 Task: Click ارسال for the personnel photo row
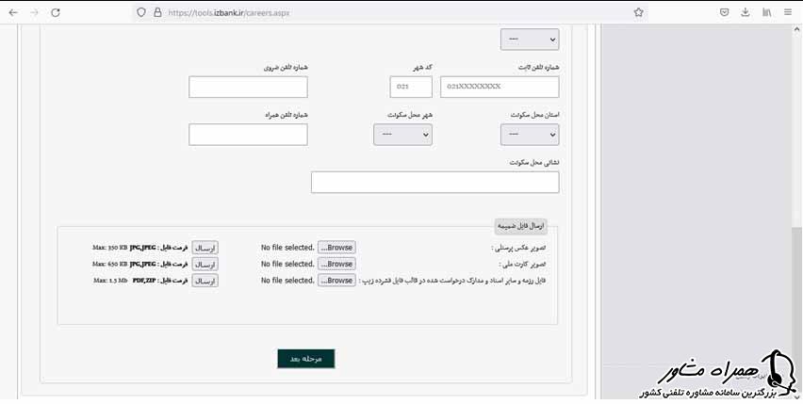(205, 248)
